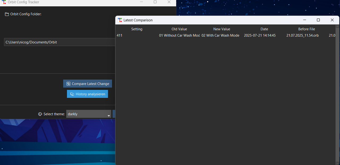Click the folder icon beside Orbit Config Folder
340x165 pixels.
pyautogui.click(x=7, y=14)
